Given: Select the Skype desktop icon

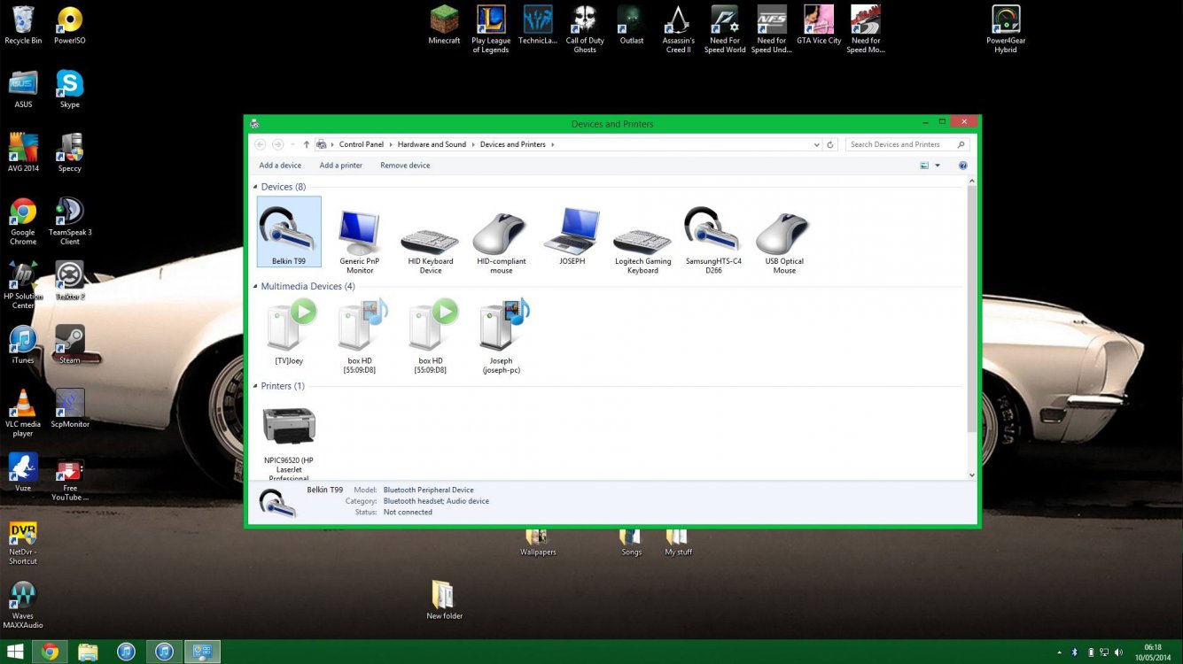Looking at the screenshot, I should 70,89.
